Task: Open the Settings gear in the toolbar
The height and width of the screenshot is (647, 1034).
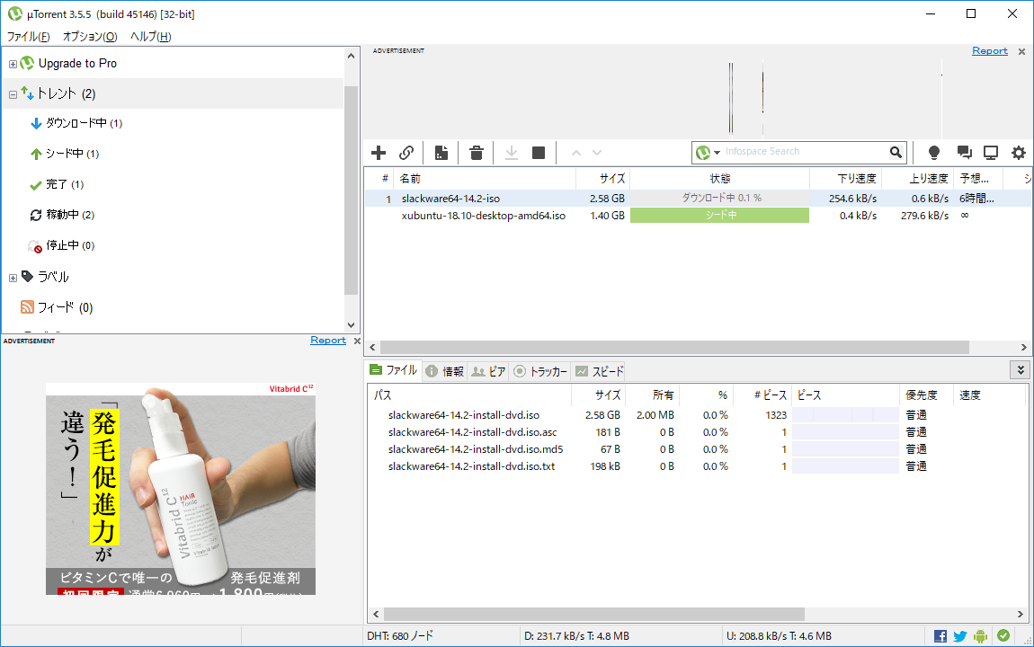Action: [x=1018, y=152]
